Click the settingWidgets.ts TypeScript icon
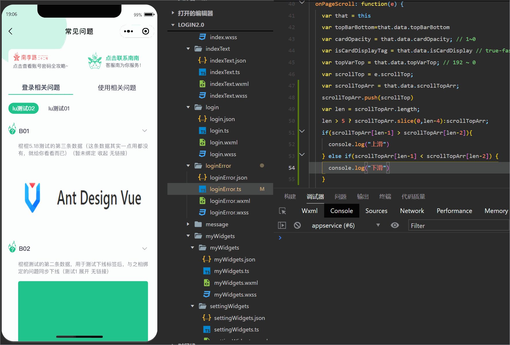Viewport: 510px width, 345px height. pyautogui.click(x=207, y=329)
